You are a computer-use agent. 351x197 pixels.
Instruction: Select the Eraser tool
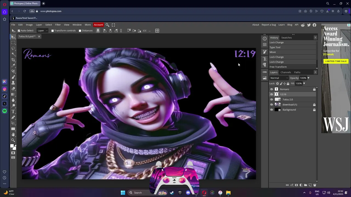(x=13, y=89)
